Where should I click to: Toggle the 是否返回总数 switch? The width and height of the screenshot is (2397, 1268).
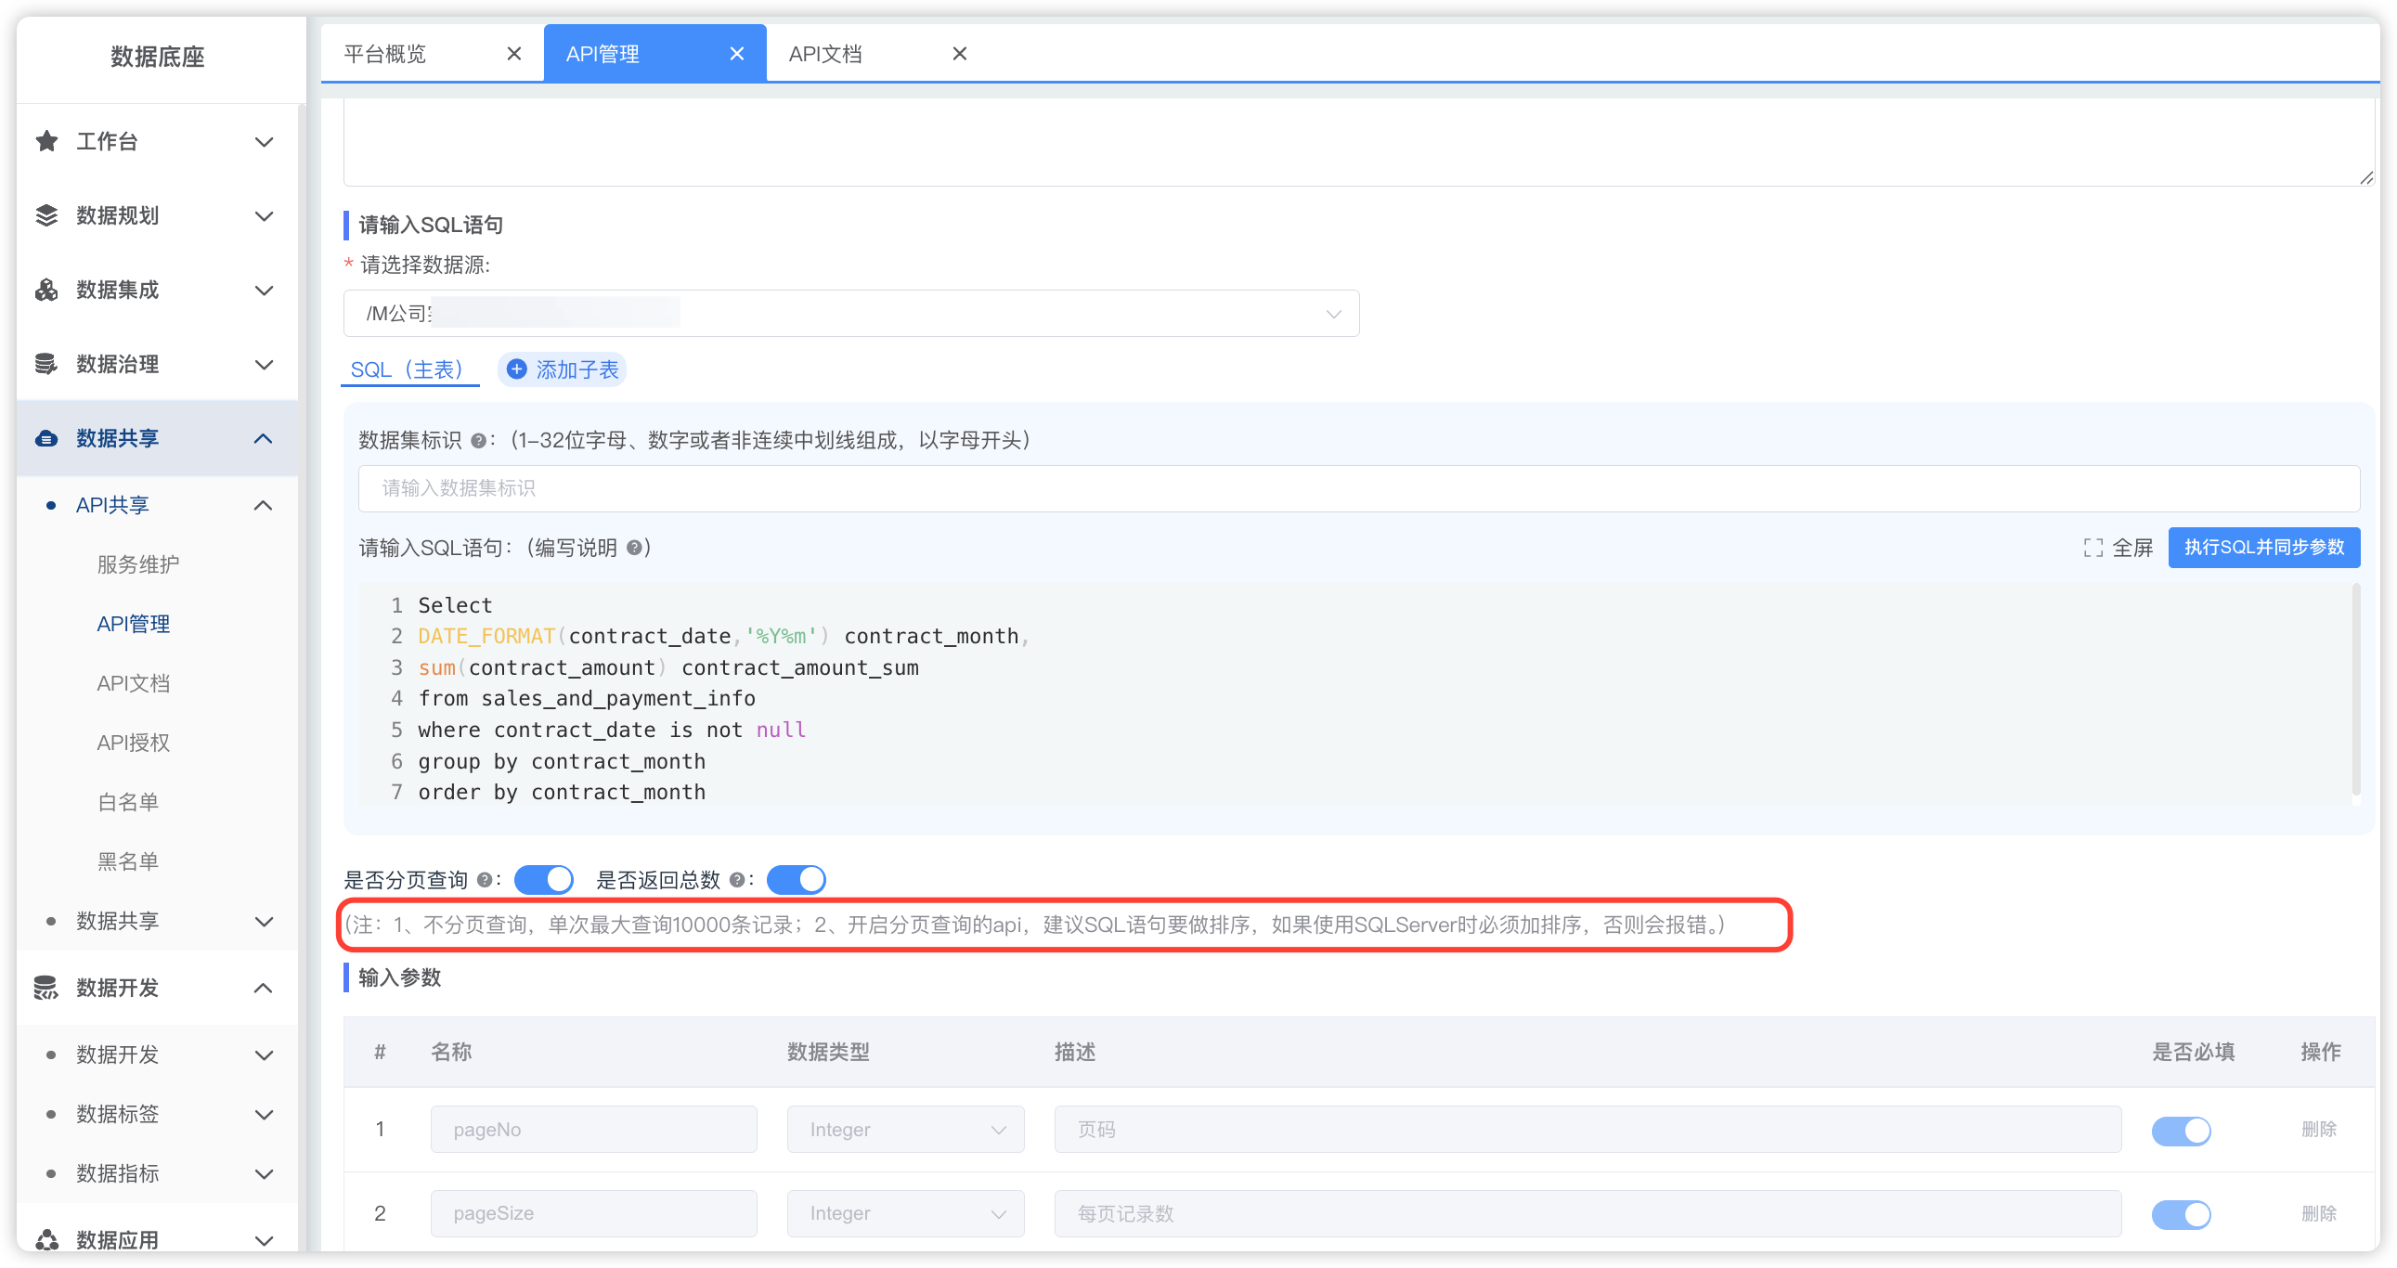(796, 880)
